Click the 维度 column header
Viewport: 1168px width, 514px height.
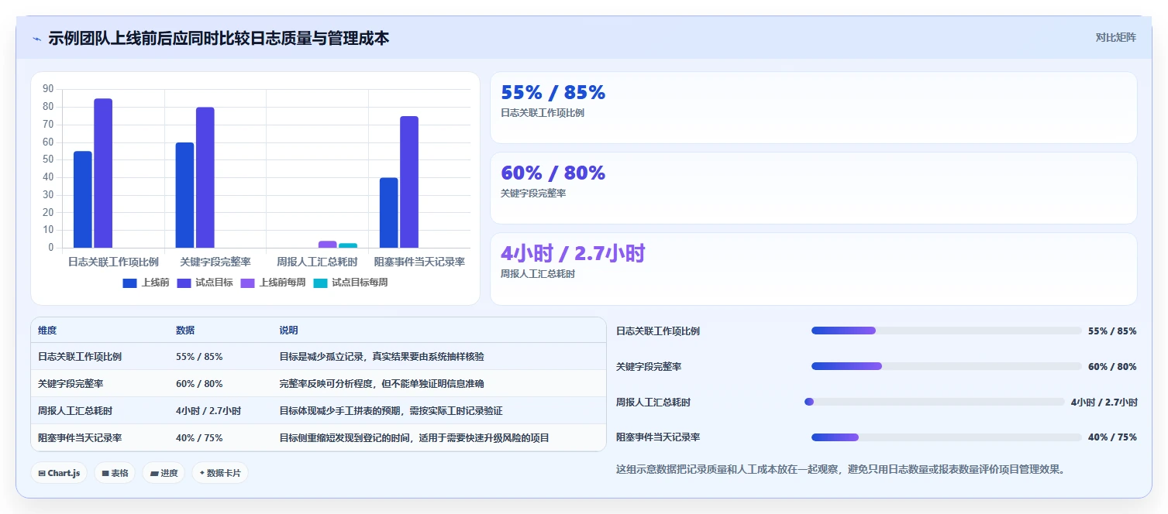pos(47,331)
